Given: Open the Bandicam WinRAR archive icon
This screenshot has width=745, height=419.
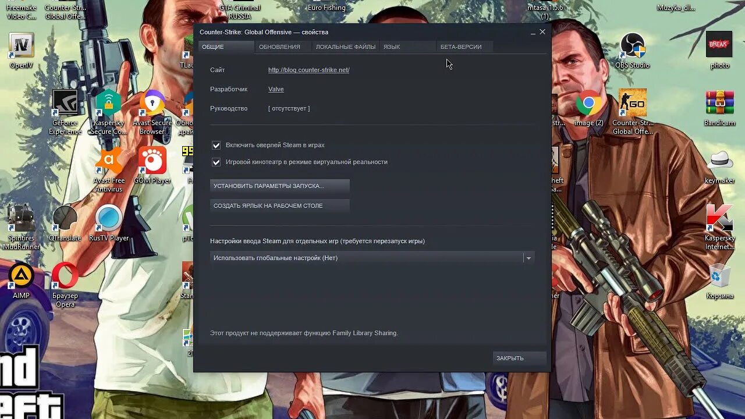Looking at the screenshot, I should coord(719,108).
